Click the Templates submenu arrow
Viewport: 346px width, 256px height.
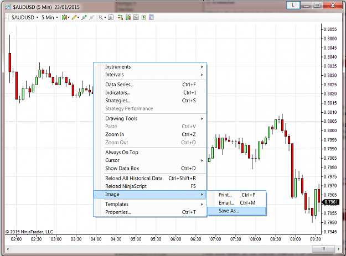coord(202,205)
